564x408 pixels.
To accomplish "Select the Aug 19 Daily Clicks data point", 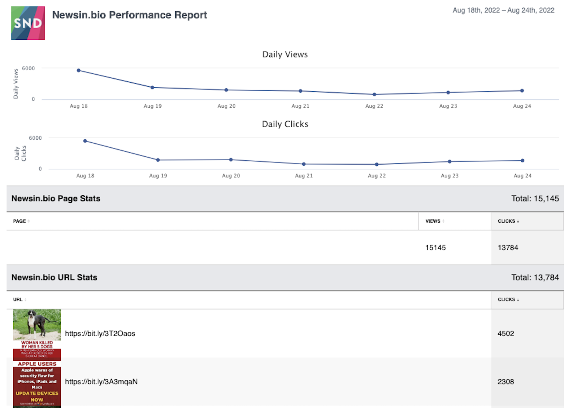I will 158,160.
